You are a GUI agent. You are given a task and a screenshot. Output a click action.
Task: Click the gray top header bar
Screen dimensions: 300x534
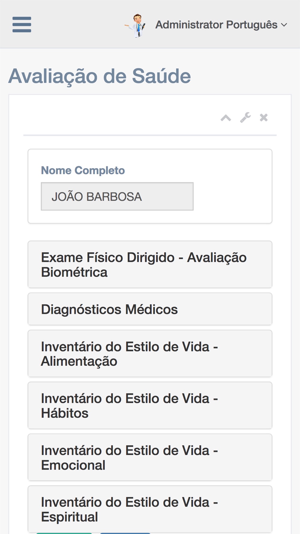coord(75,24)
